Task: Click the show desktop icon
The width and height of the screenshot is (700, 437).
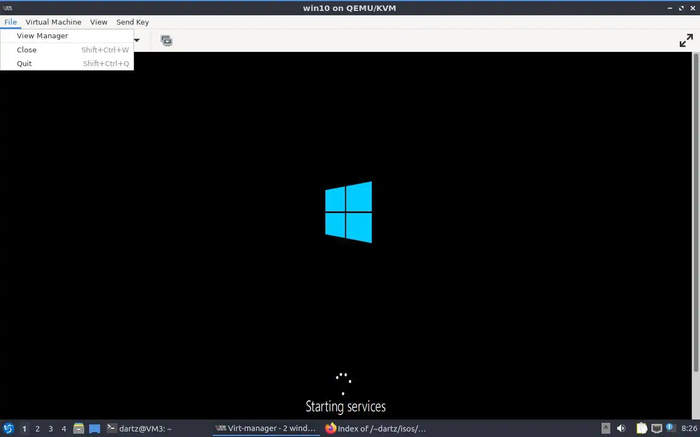Action: click(95, 429)
